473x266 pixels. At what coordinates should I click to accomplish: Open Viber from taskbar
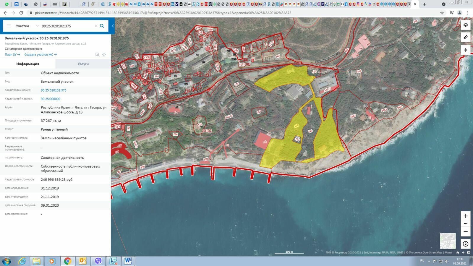coord(98,261)
